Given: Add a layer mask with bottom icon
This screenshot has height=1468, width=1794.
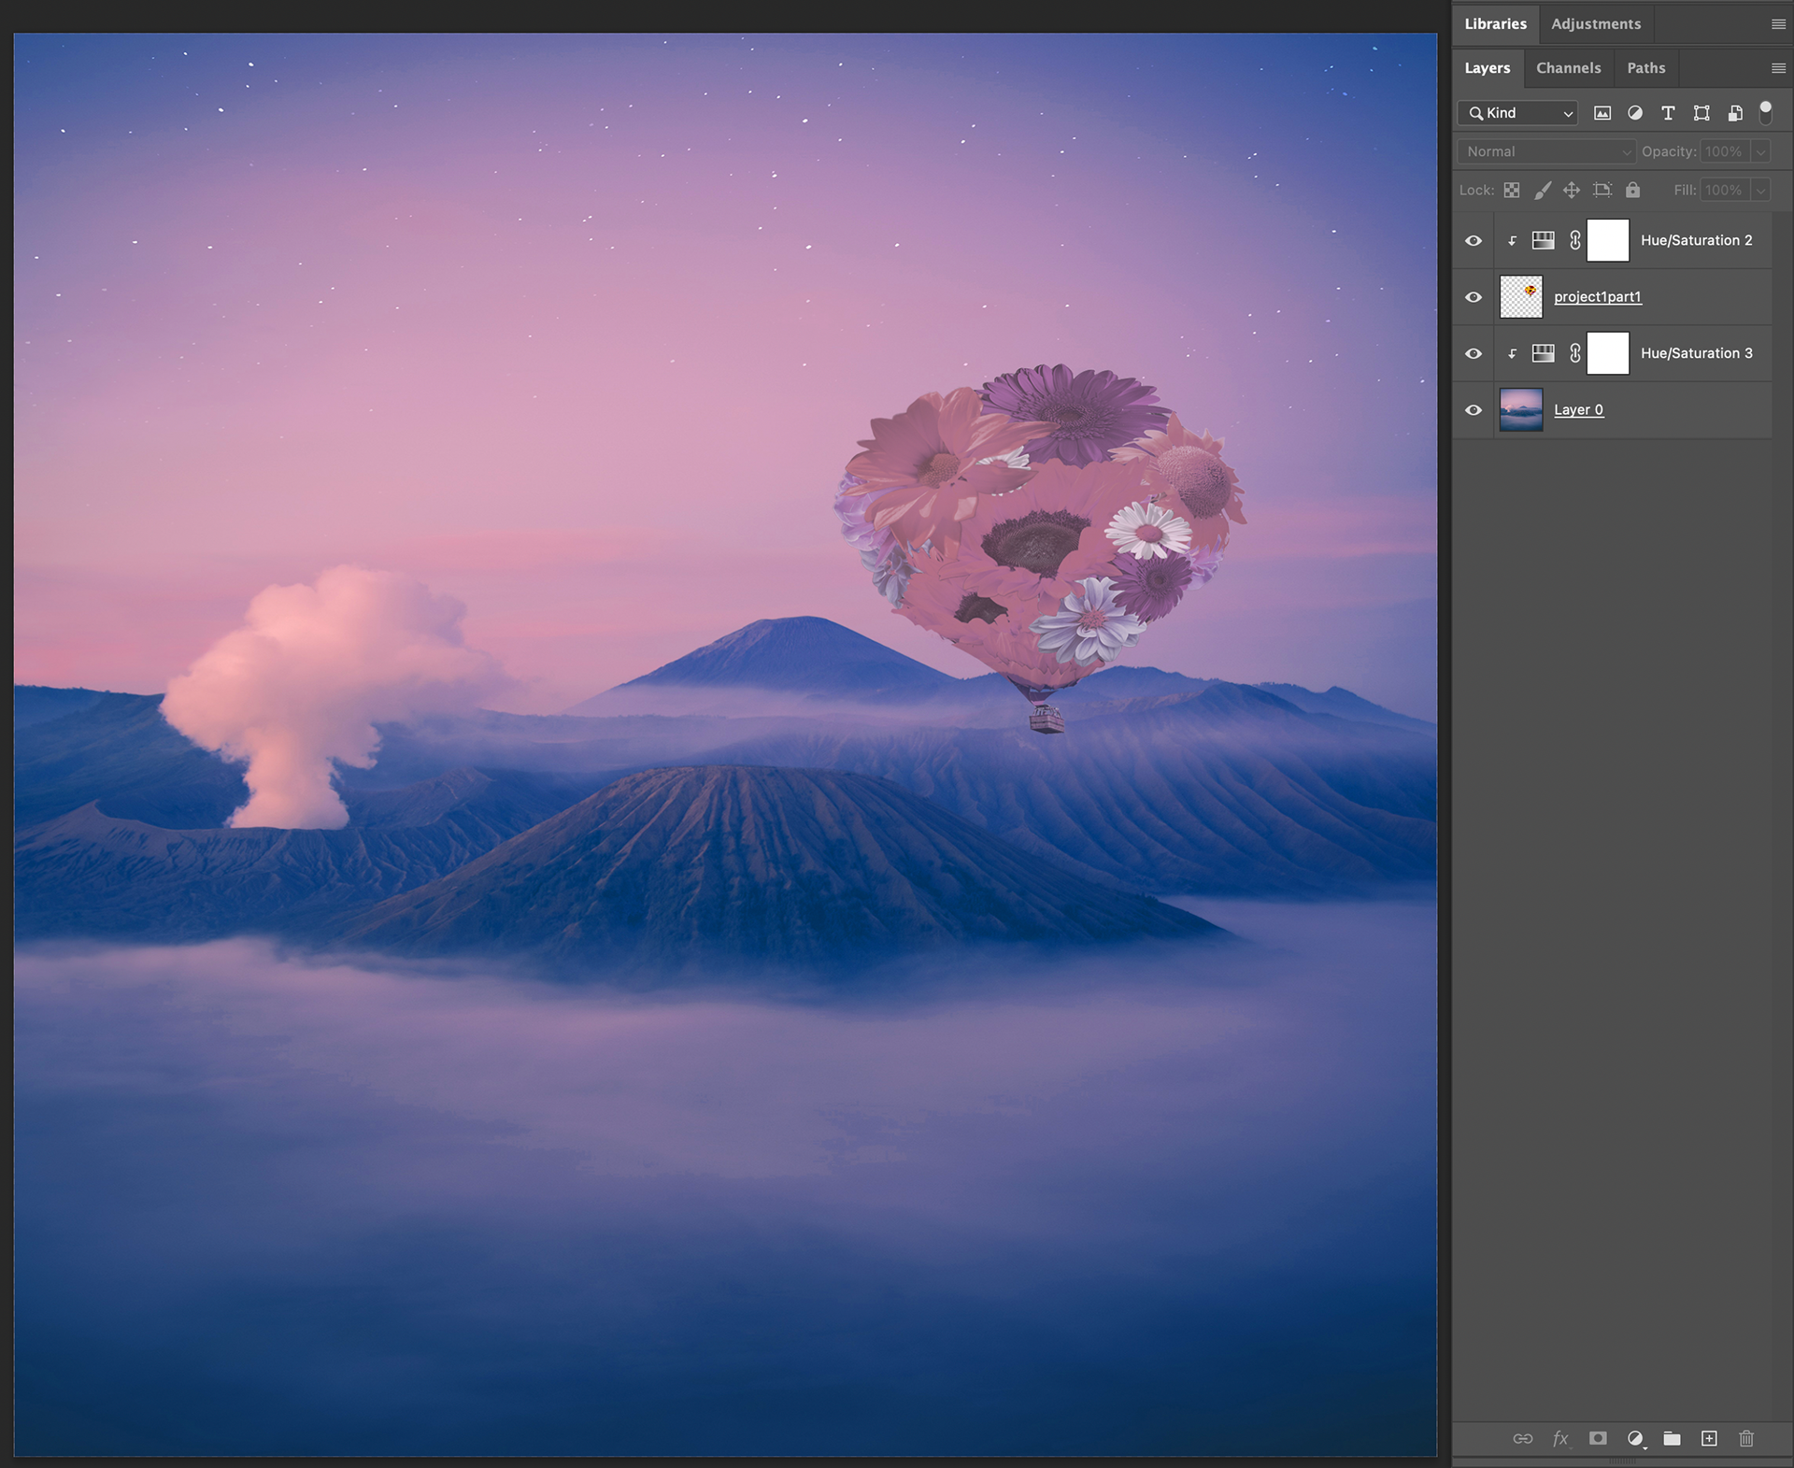Looking at the screenshot, I should (x=1598, y=1438).
